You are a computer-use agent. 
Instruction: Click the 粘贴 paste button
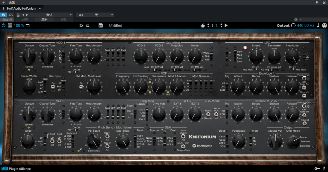(x=63, y=20)
